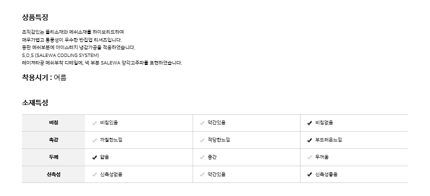
Task: Click the black checkmark next to 신축성좋음
Action: click(309, 175)
